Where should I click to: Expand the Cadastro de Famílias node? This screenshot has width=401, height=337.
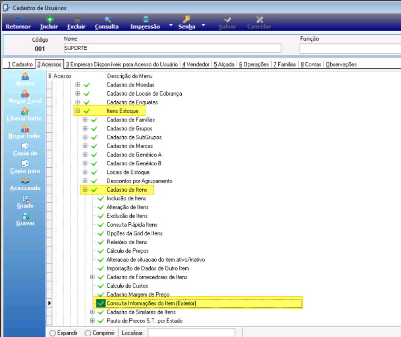[x=85, y=120]
